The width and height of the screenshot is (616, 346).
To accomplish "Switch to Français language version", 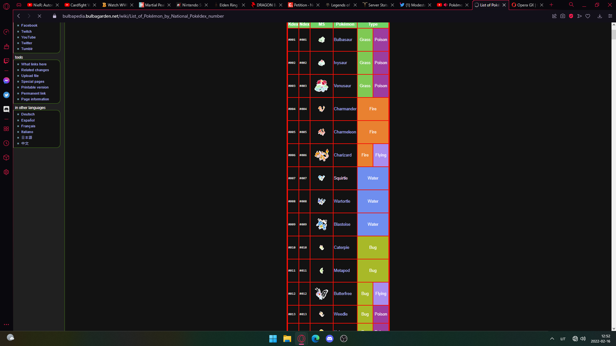I will pos(28,126).
